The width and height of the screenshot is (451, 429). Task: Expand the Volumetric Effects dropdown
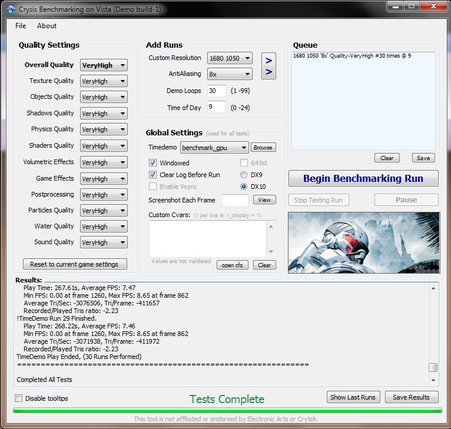pos(104,162)
